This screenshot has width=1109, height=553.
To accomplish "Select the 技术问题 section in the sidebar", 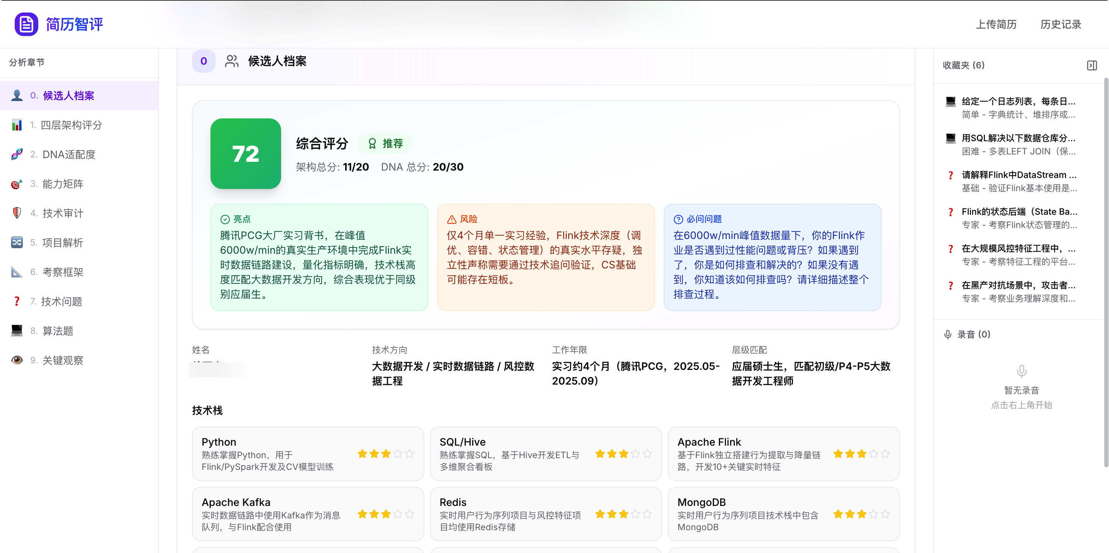I will (x=61, y=302).
